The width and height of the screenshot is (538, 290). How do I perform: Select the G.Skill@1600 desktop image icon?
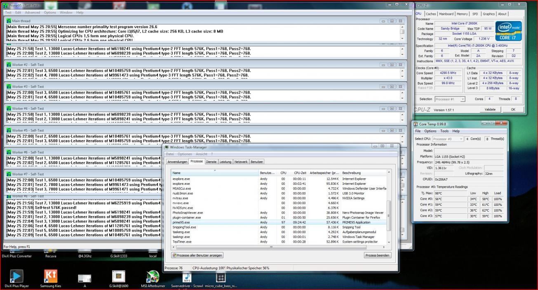pyautogui.click(x=119, y=276)
